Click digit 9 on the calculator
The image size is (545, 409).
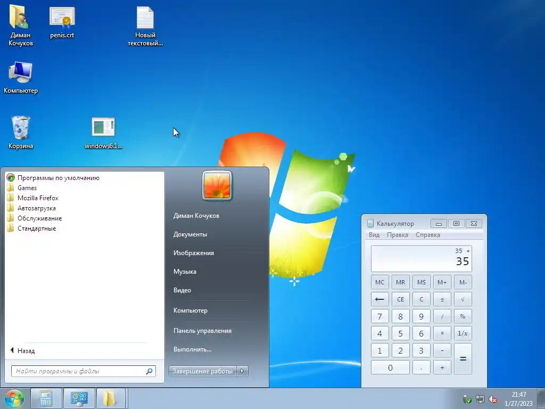click(x=422, y=316)
